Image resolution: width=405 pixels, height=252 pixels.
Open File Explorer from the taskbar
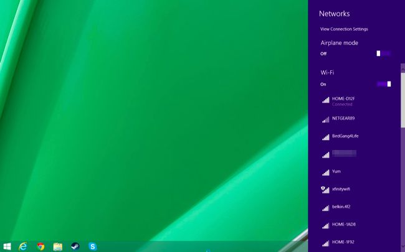pos(57,246)
